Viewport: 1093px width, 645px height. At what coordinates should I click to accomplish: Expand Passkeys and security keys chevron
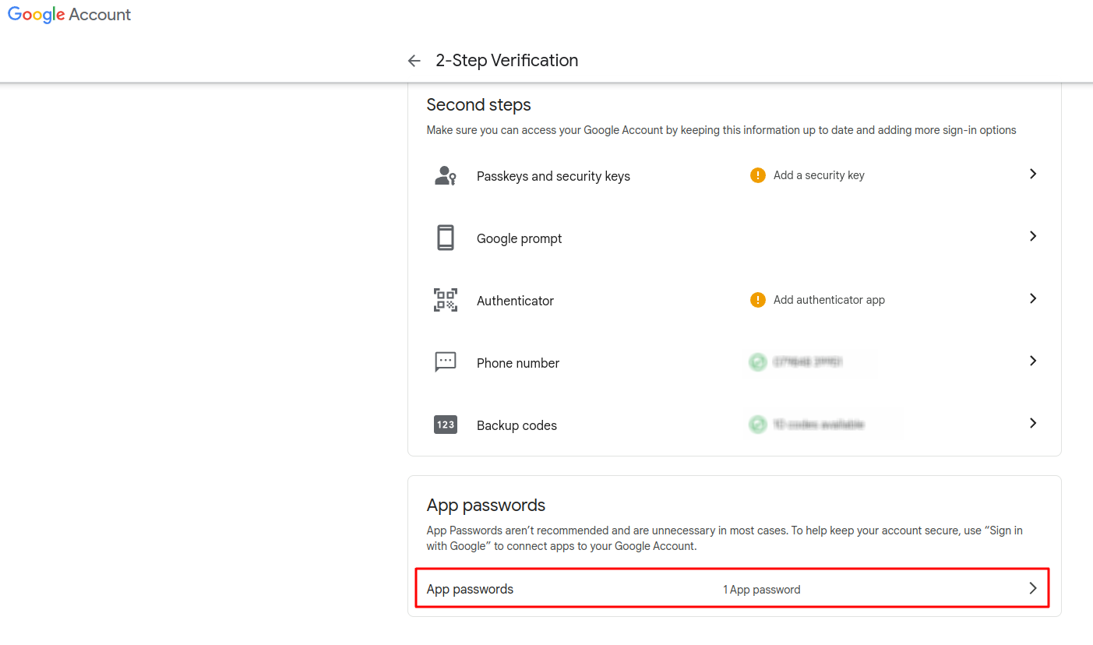tap(1032, 174)
